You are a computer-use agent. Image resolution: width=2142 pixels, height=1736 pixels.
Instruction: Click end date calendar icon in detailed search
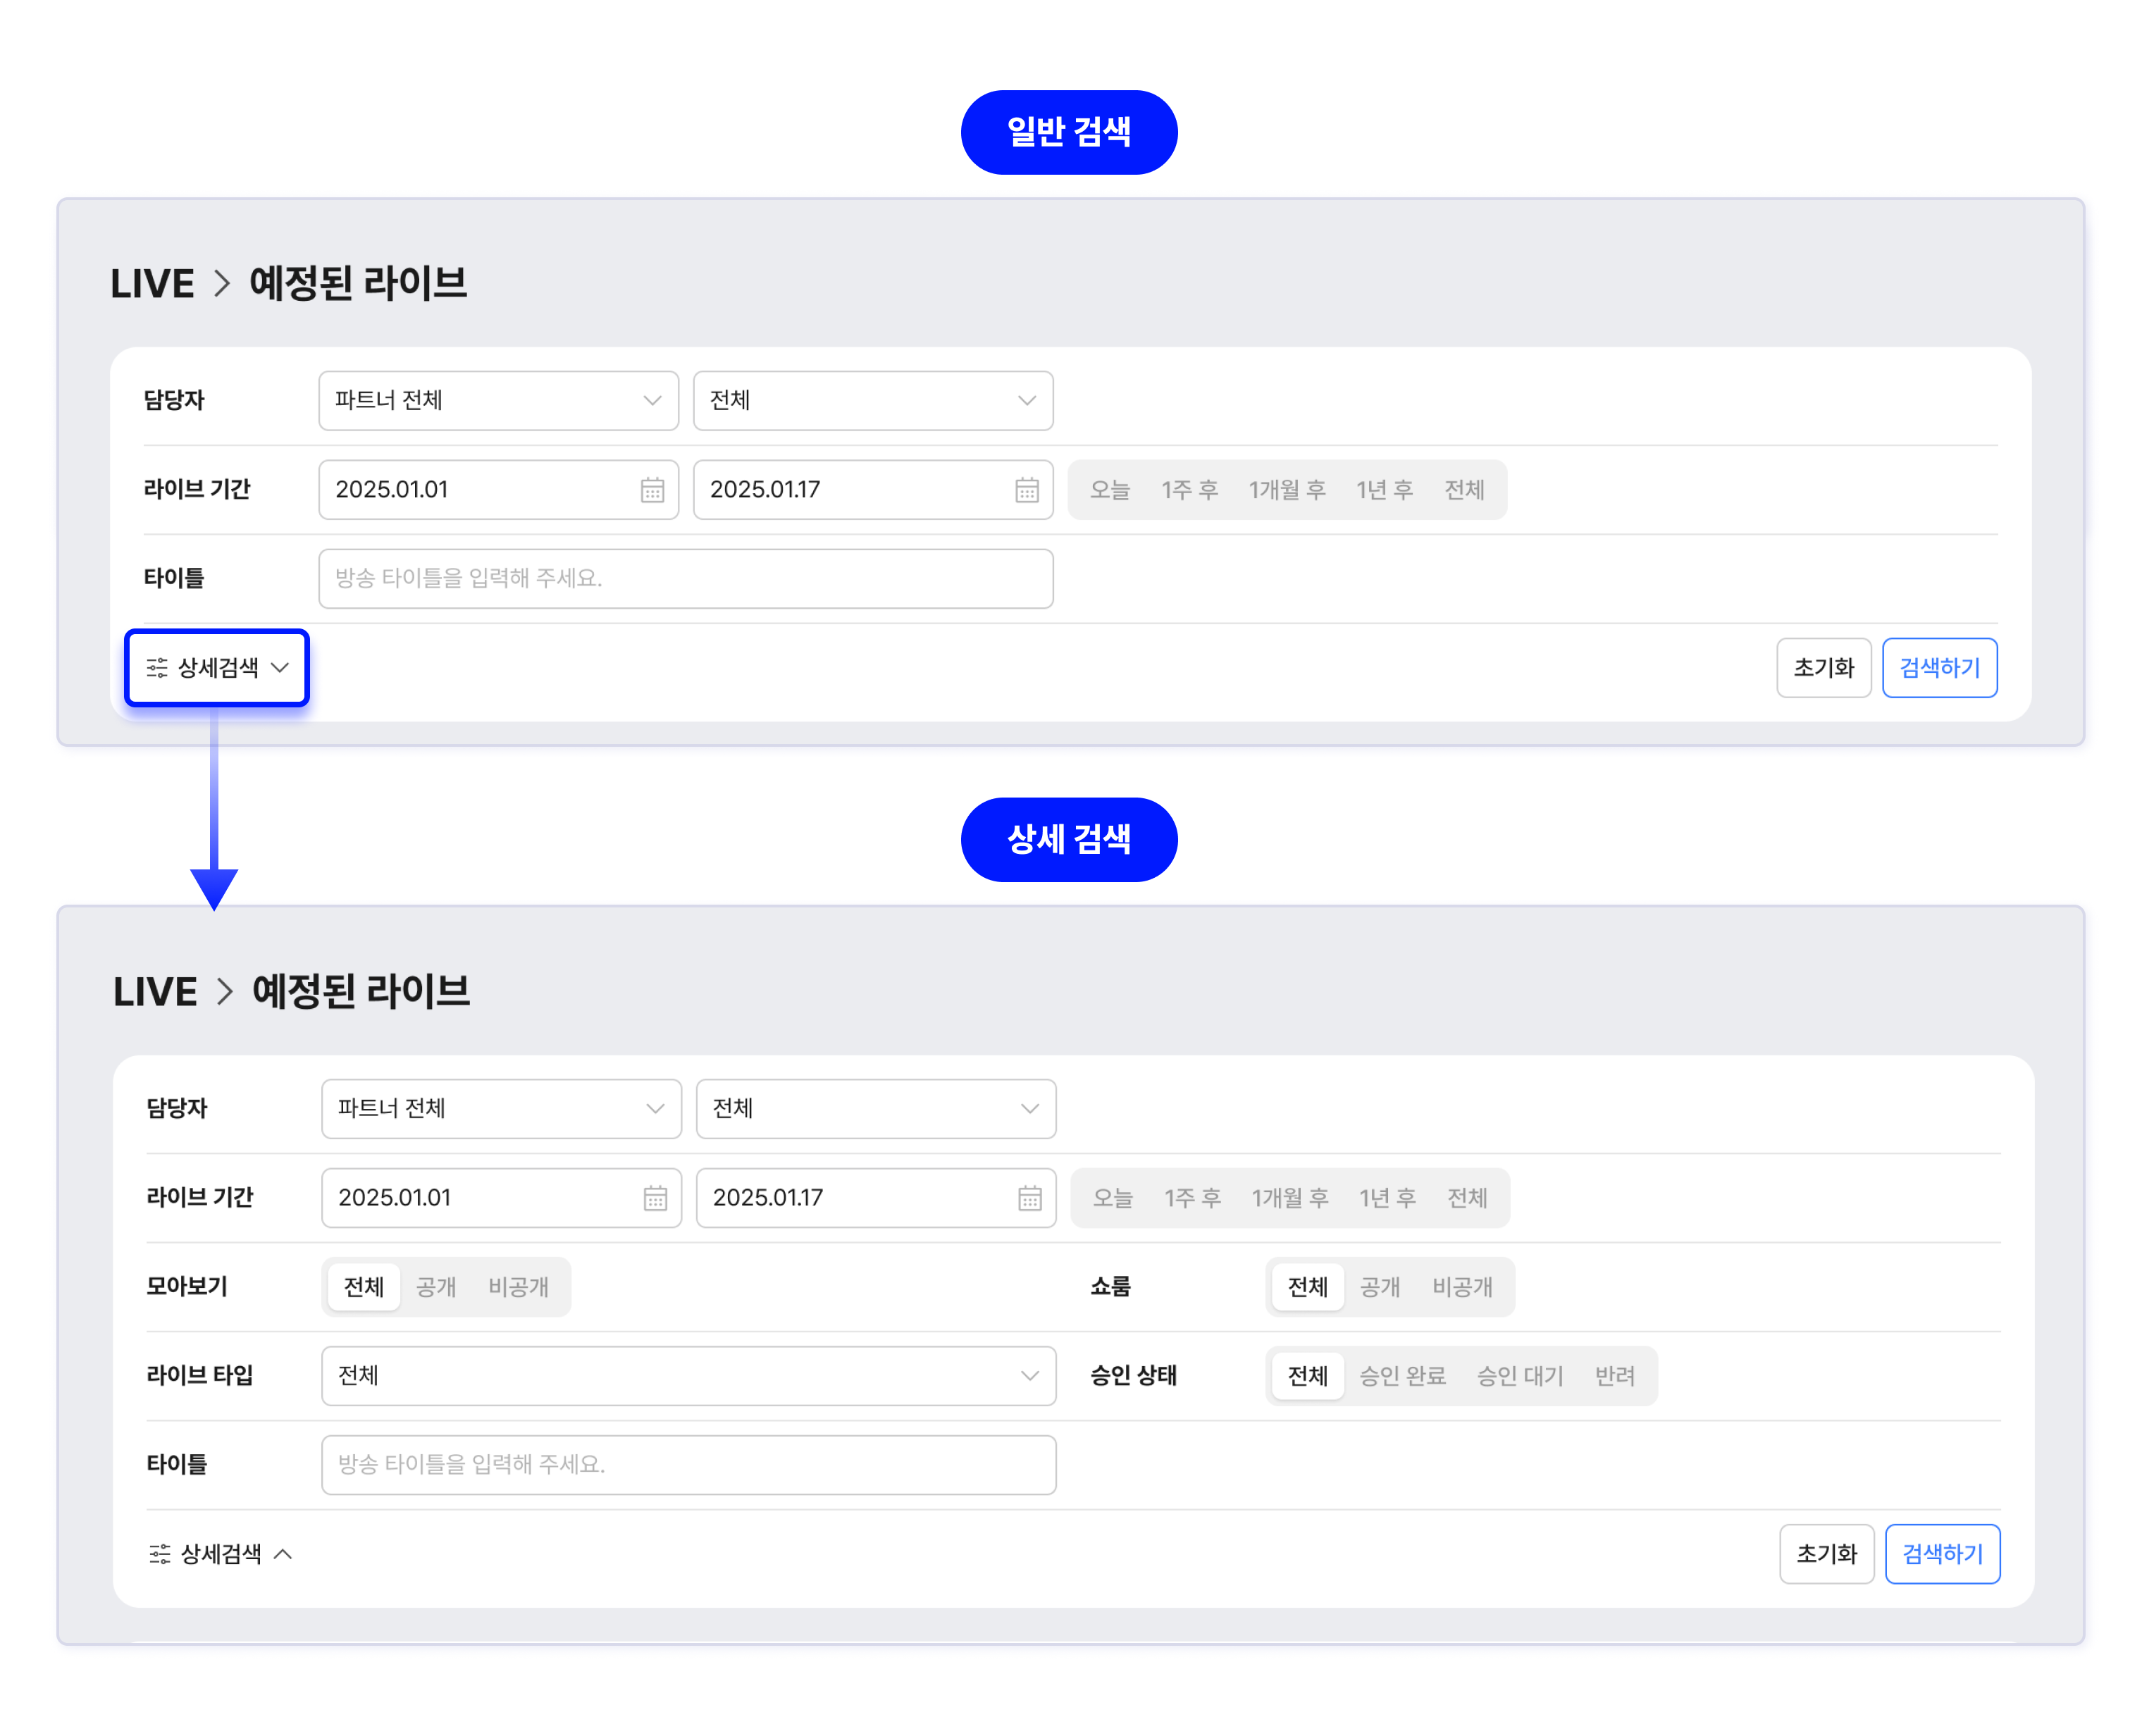(x=1030, y=1198)
